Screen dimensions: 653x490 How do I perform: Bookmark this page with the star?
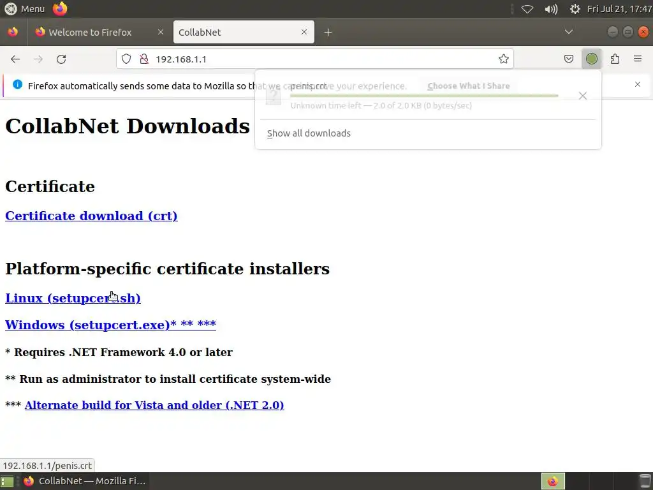tap(504, 59)
